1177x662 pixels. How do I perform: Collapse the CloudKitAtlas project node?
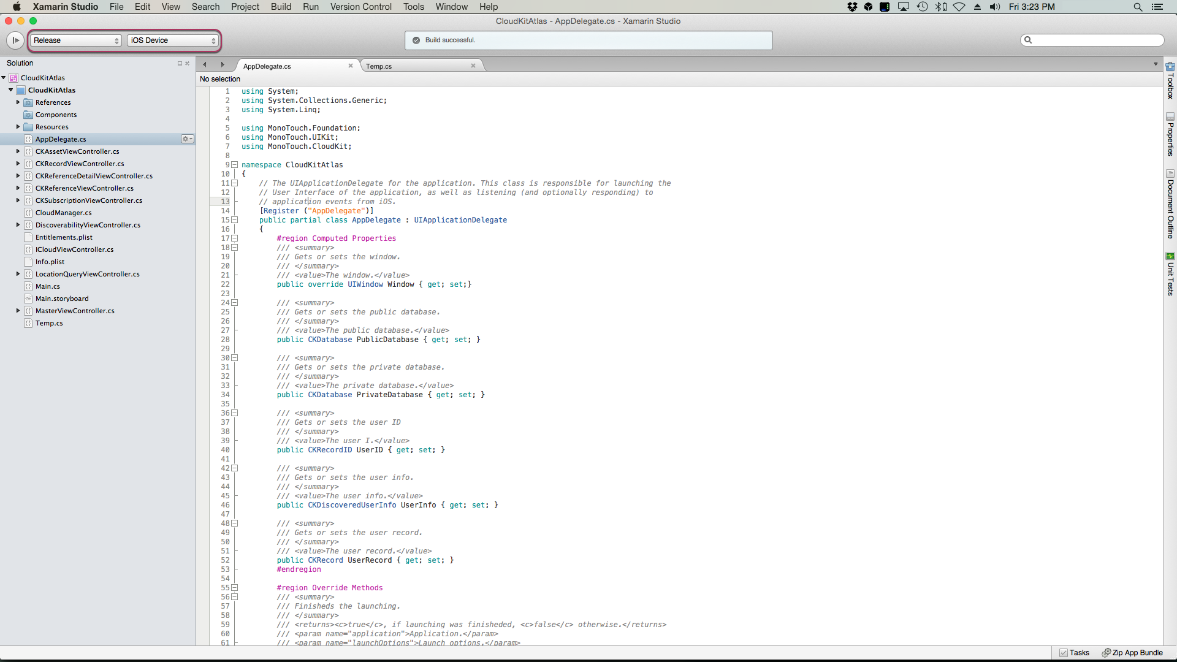(10, 90)
